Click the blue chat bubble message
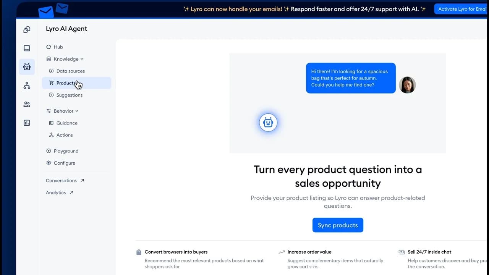Viewport: 489px width, 275px height. click(x=351, y=78)
